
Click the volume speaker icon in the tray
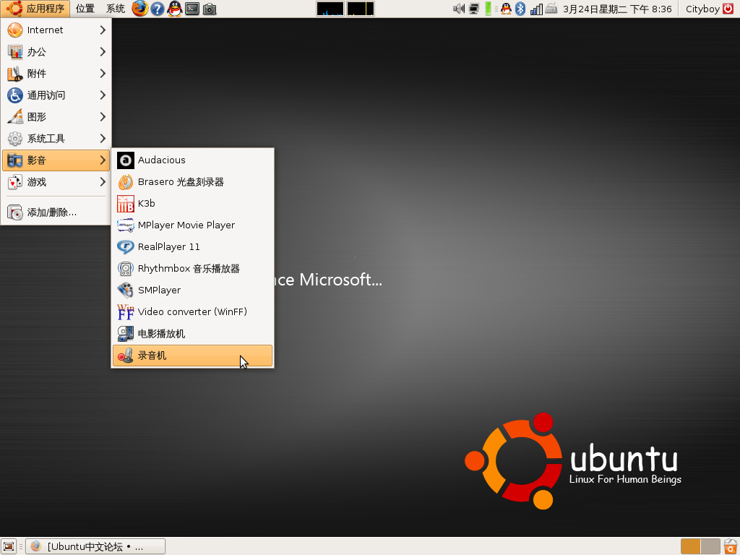tap(459, 9)
